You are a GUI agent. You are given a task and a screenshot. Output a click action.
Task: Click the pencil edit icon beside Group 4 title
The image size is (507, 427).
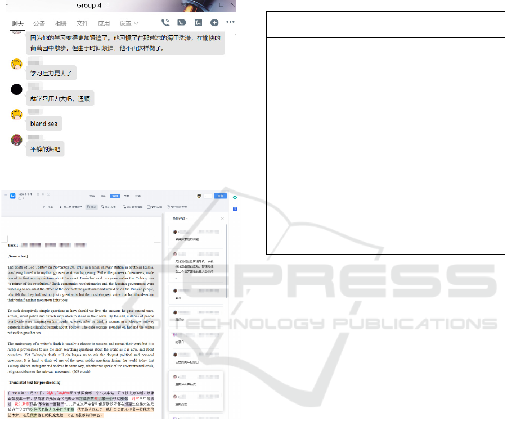(x=107, y=6)
